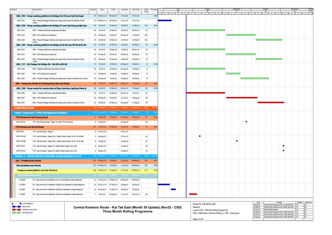This screenshot has width=332, height=235.
Task: Select the blue actual work bar for DES-1322
Action: click(x=165, y=20)
